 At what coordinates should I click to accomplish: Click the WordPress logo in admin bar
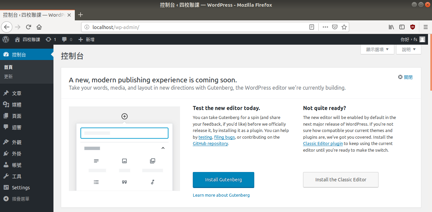pyautogui.click(x=6, y=39)
